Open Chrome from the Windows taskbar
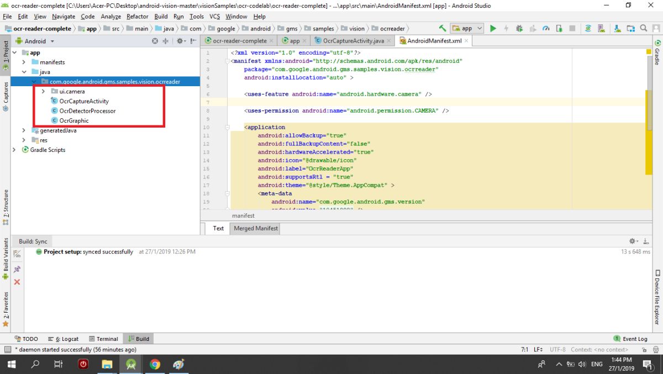The image size is (663, 374). coord(155,364)
